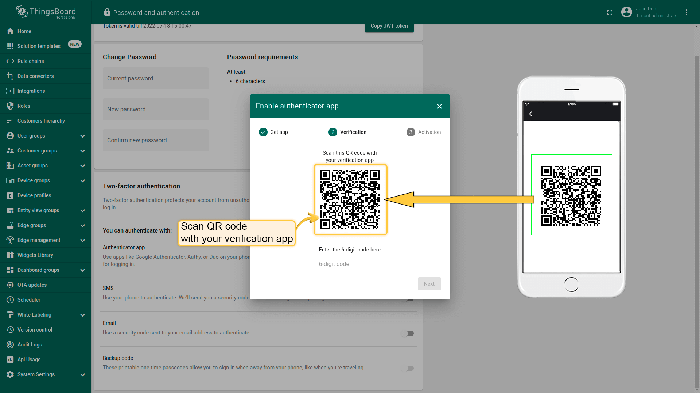Close the Enable authenticator app dialog
This screenshot has width=700, height=393.
click(x=439, y=106)
